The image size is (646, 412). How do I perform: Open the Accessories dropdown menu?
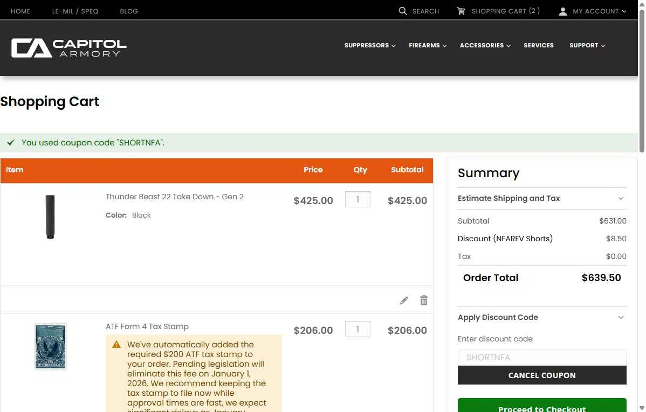point(485,45)
